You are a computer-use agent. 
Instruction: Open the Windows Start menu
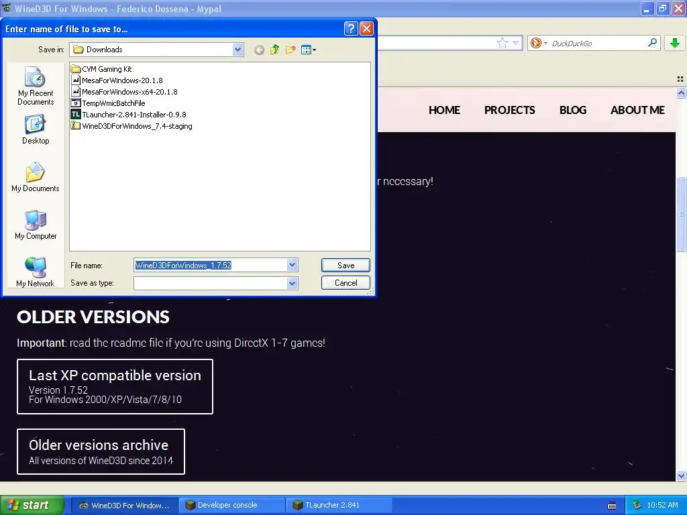tap(32, 505)
